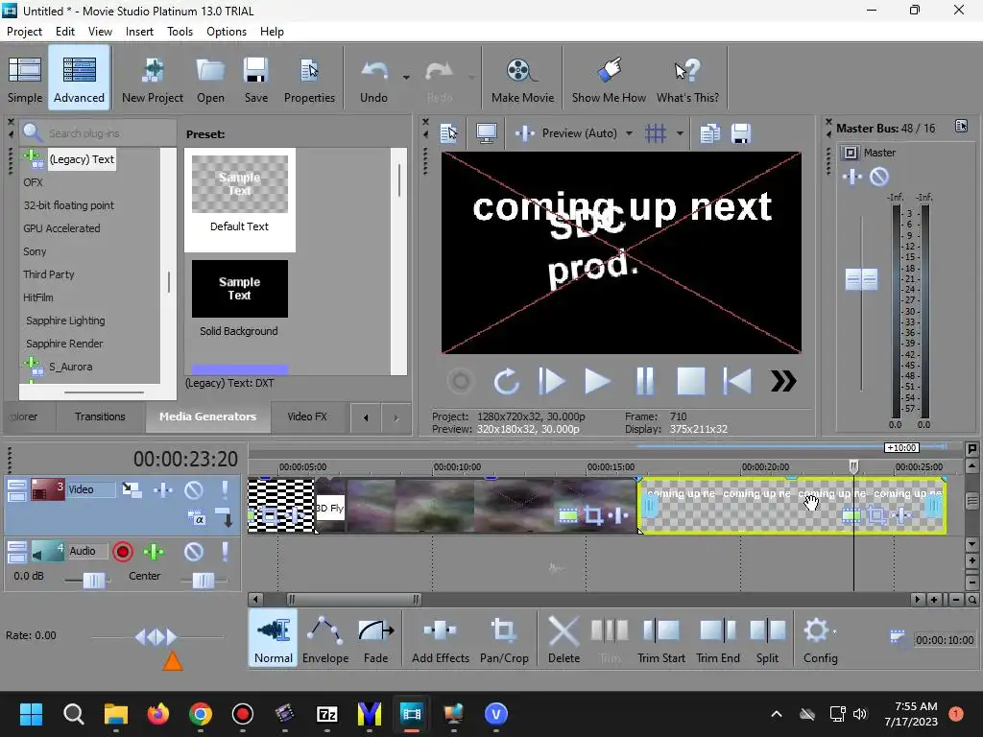Save preview snapshot to file

(x=740, y=132)
